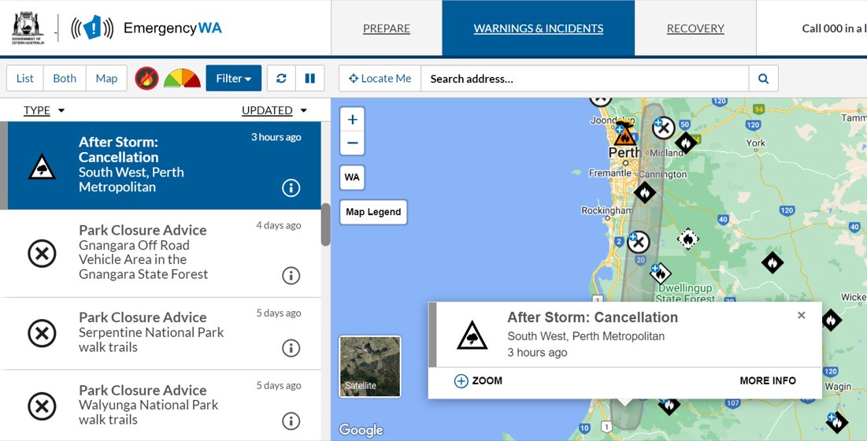Switch to Map only view
This screenshot has height=441, width=867.
coord(106,79)
